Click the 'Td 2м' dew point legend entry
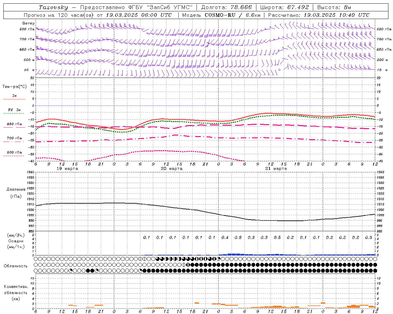 [14, 110]
